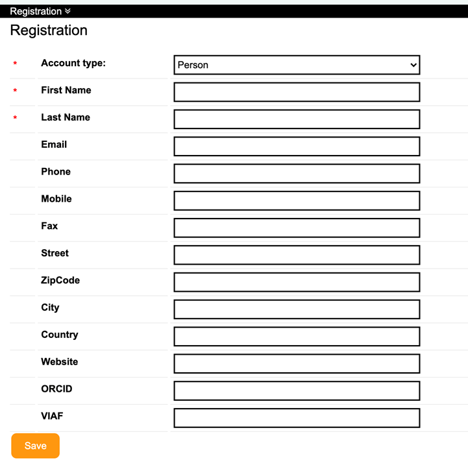Screen dimensions: 468x467
Task: Click the Mobile number field
Action: click(297, 201)
